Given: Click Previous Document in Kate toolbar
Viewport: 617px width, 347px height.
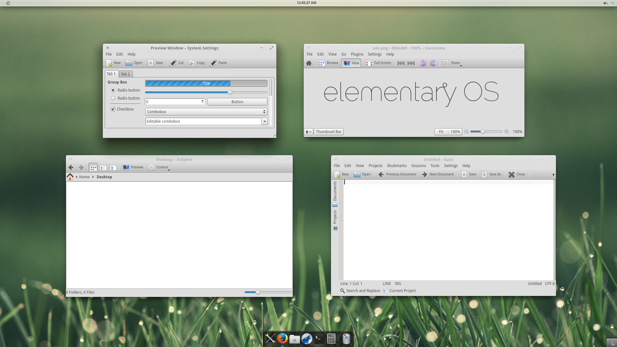Looking at the screenshot, I should point(397,174).
